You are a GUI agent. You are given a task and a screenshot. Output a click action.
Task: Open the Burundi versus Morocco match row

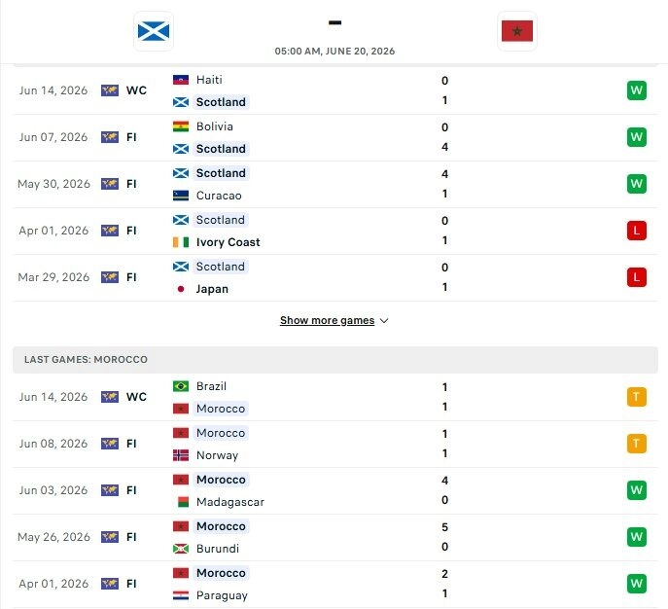(x=335, y=537)
